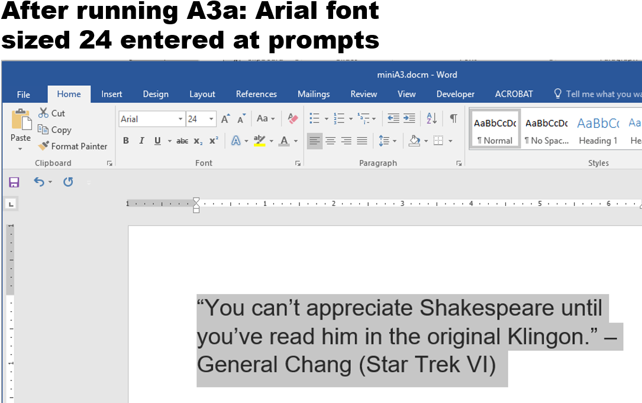642x403 pixels.
Task: Apply superscript formatting
Action: tap(214, 140)
